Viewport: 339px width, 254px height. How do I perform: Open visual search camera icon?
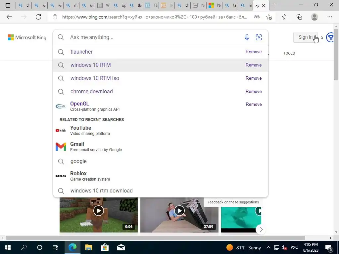tap(259, 37)
